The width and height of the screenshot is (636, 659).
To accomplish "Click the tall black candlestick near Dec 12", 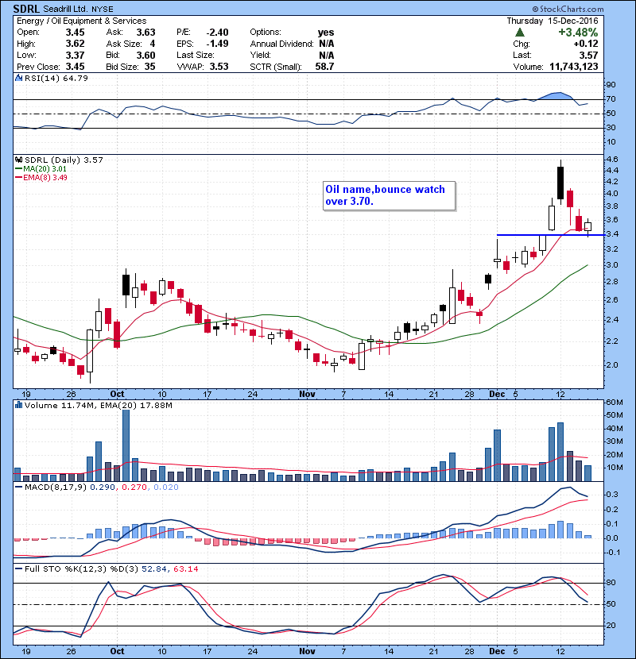I will [560, 183].
